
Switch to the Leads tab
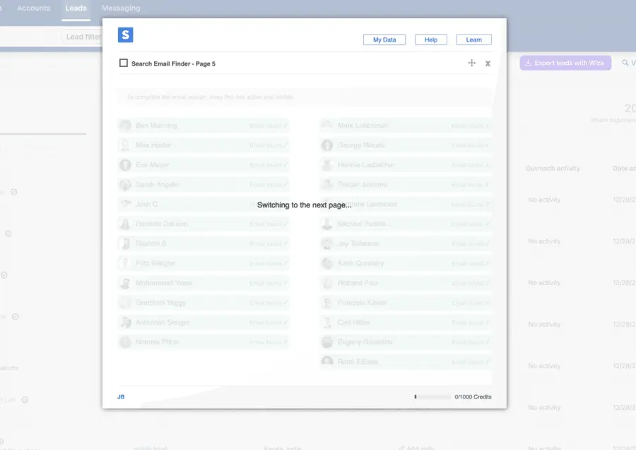[76, 8]
